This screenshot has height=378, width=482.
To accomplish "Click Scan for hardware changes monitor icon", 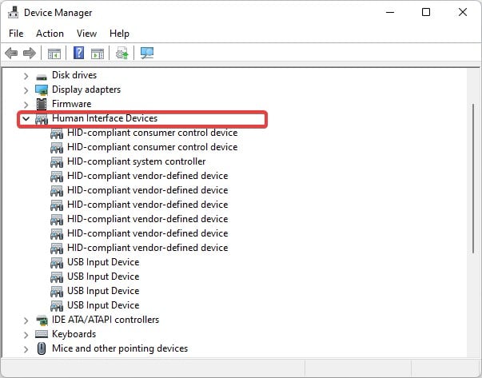I will pos(147,54).
